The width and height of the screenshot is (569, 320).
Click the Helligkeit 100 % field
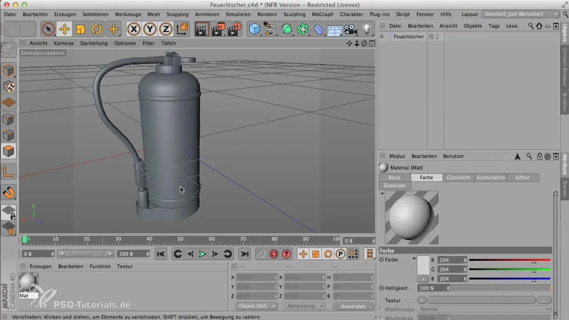pos(434,288)
